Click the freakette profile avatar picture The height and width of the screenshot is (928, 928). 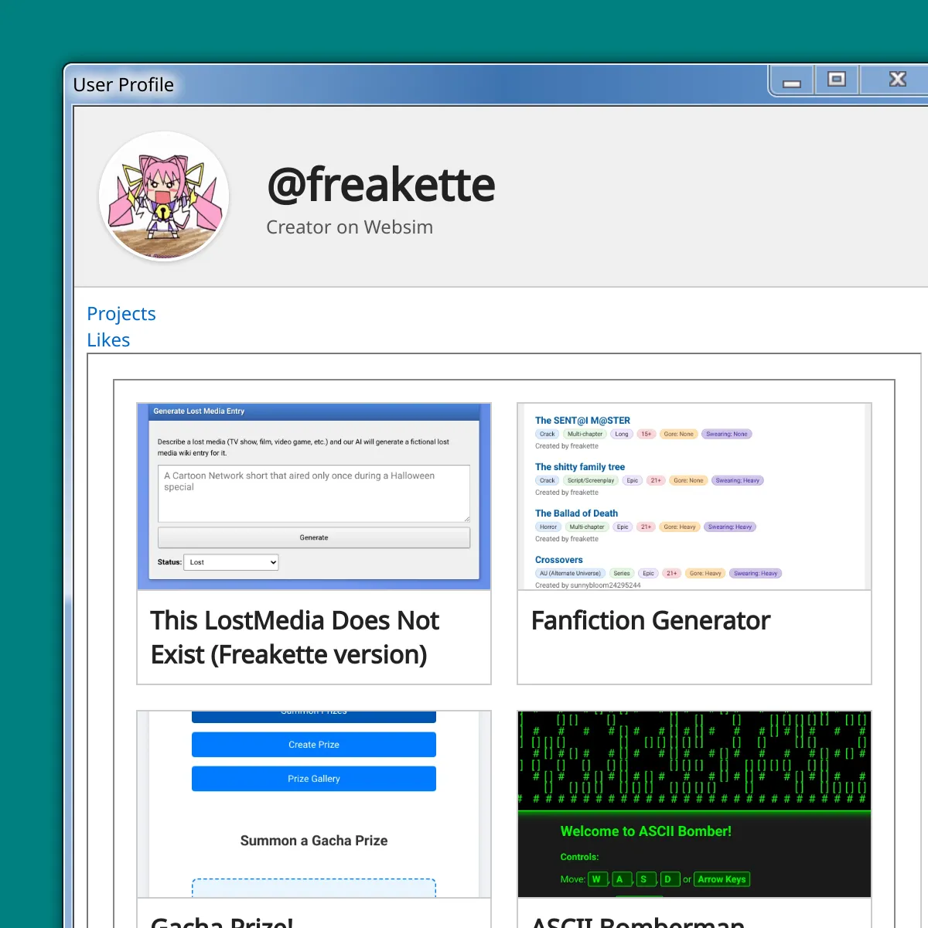pos(164,196)
